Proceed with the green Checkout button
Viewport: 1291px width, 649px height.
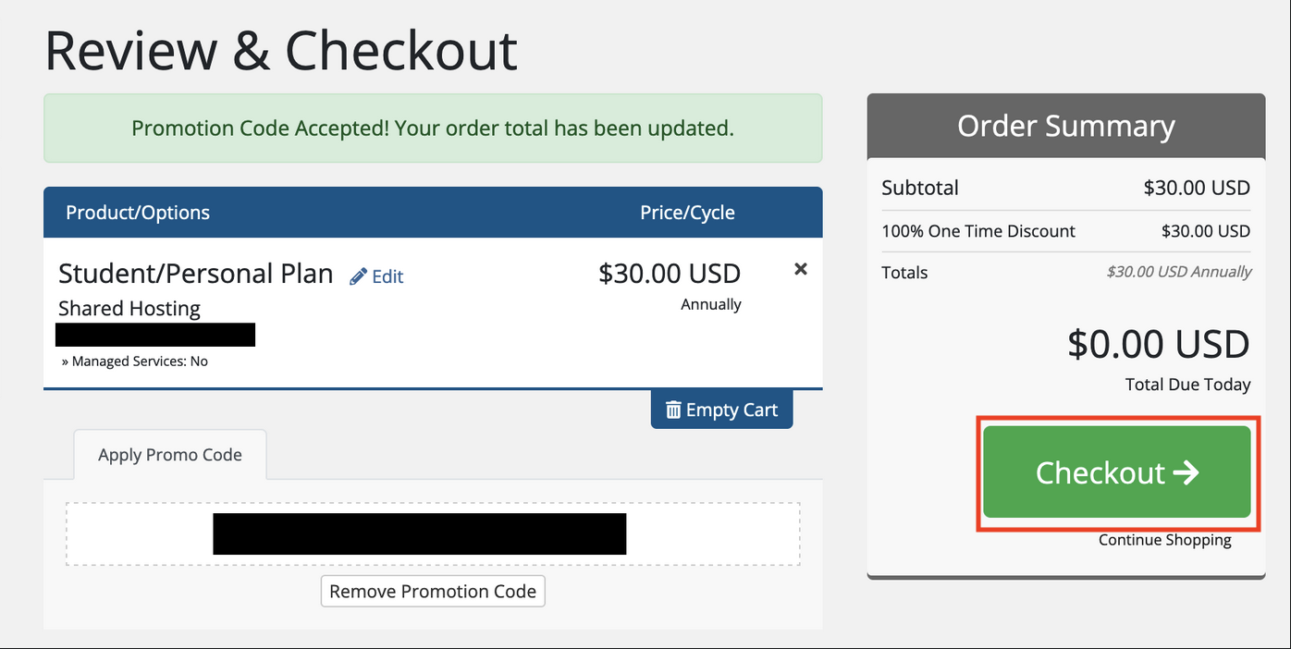pos(1117,472)
